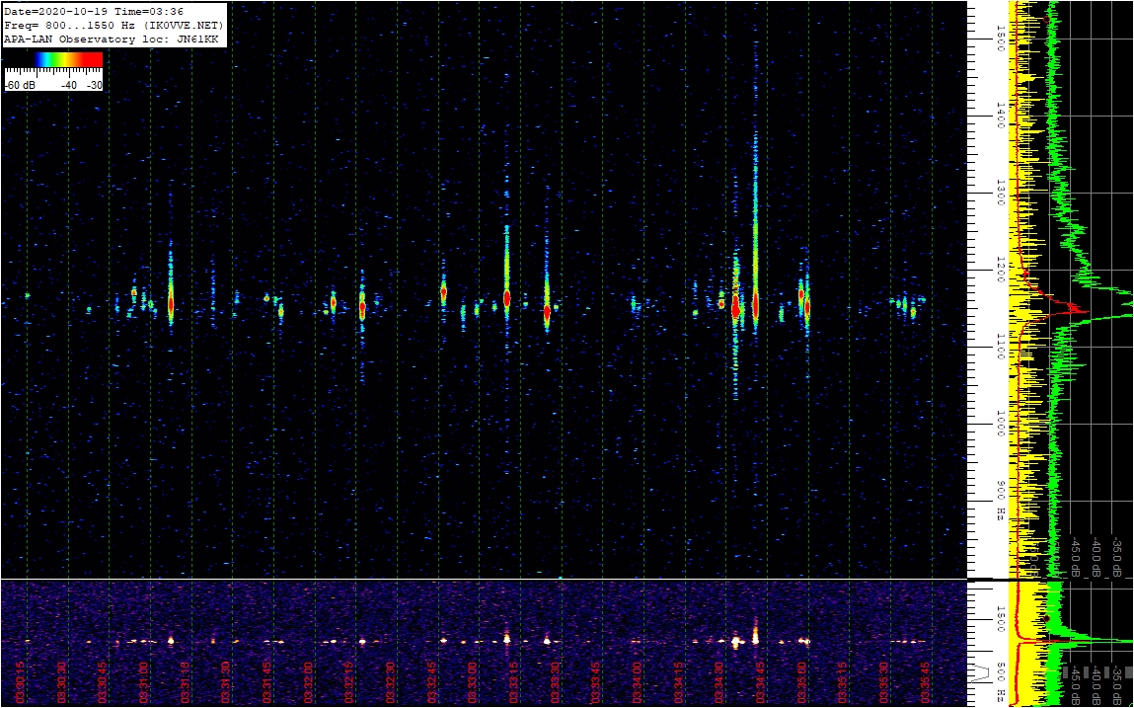Click the rainbow color scale bar
The height and width of the screenshot is (708, 1134).
click(x=69, y=59)
